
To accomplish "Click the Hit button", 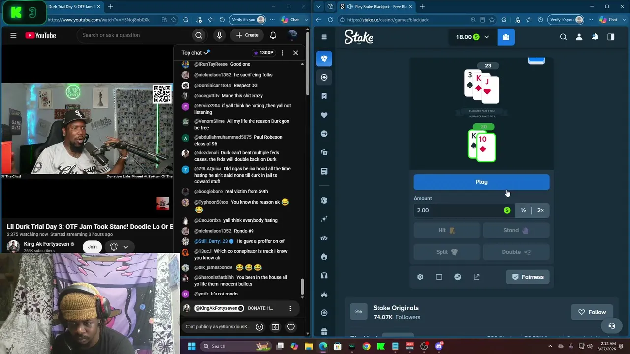I will pyautogui.click(x=447, y=230).
